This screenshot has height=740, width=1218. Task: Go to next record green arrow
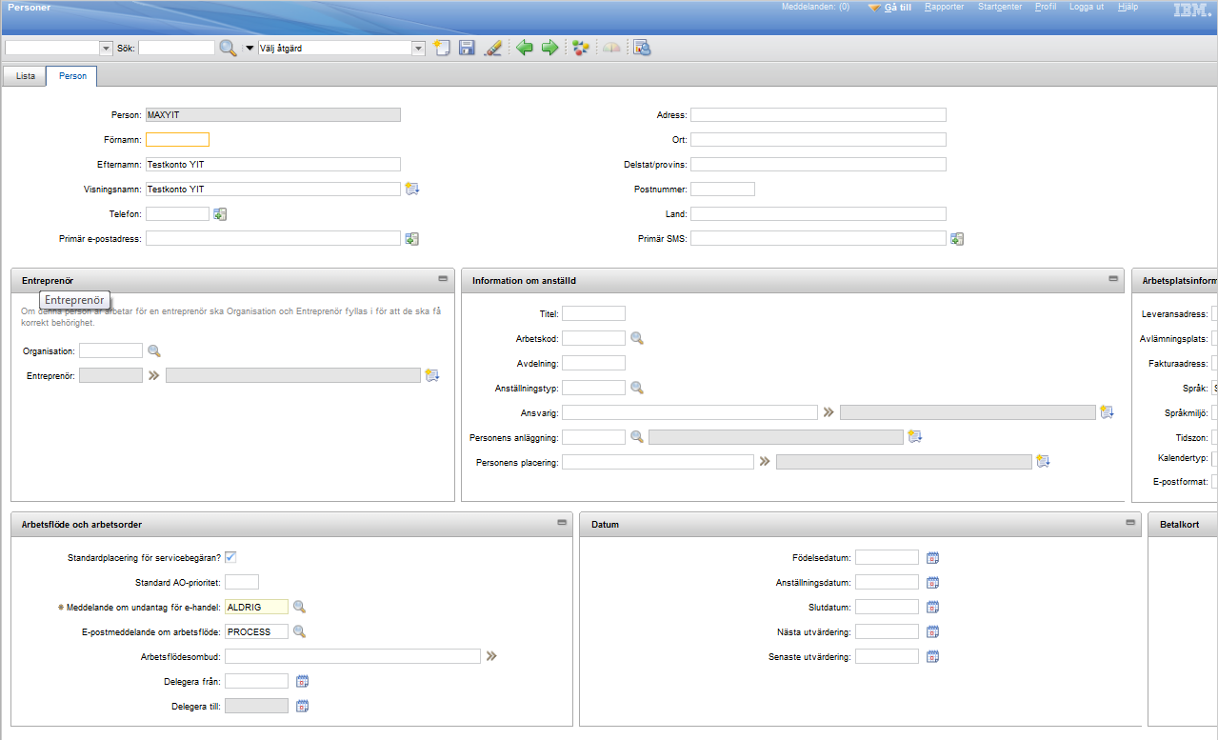(x=549, y=48)
